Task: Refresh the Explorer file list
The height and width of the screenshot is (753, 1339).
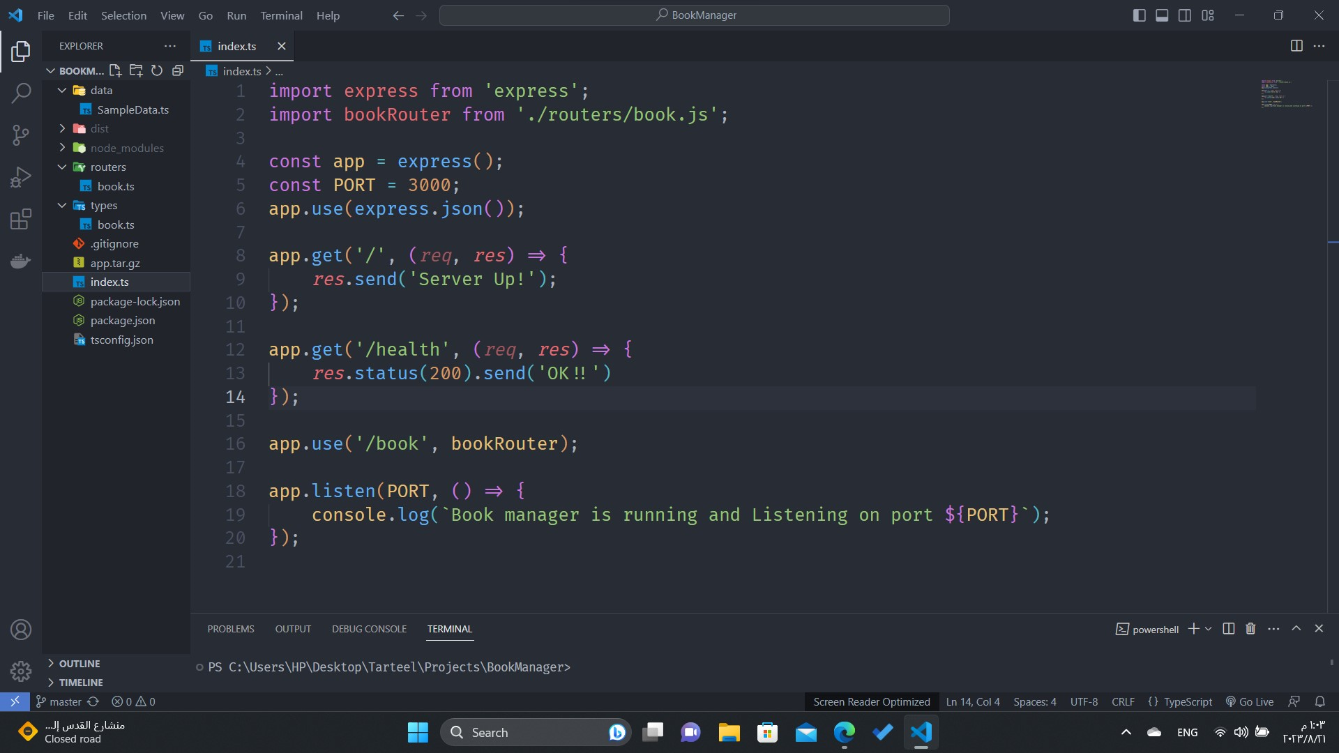Action: pos(157,70)
